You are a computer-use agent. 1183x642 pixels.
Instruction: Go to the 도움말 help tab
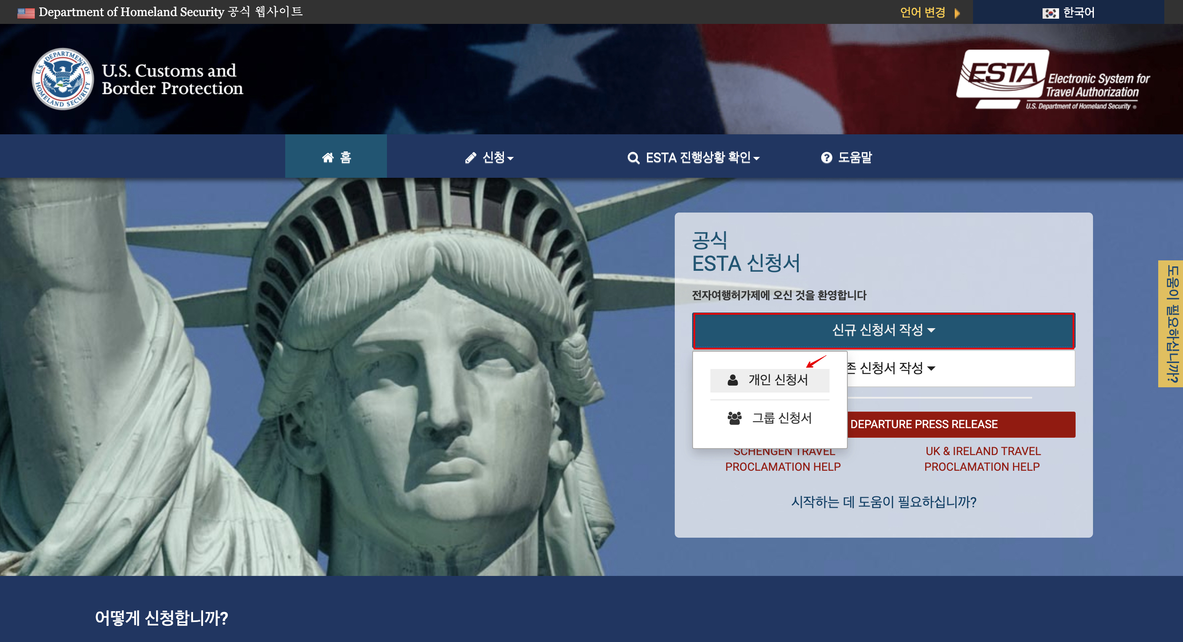pos(846,157)
